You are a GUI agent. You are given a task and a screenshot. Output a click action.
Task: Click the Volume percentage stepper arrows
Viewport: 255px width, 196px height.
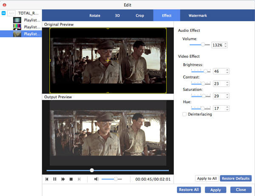[226, 45]
